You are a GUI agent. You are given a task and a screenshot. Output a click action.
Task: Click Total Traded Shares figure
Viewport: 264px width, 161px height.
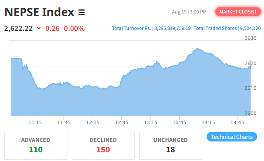250,28
